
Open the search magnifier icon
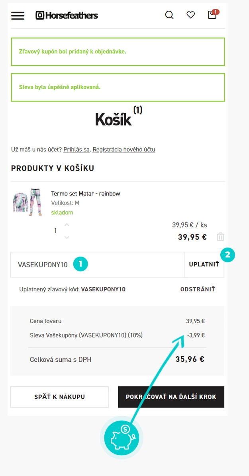169,15
